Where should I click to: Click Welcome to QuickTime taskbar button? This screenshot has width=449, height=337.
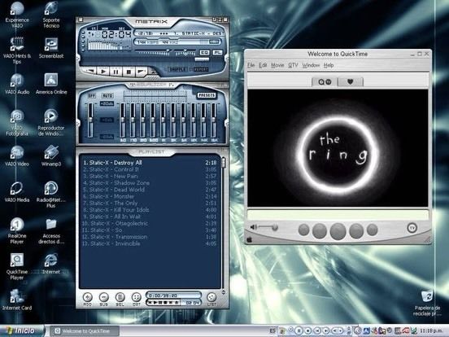coord(85,331)
